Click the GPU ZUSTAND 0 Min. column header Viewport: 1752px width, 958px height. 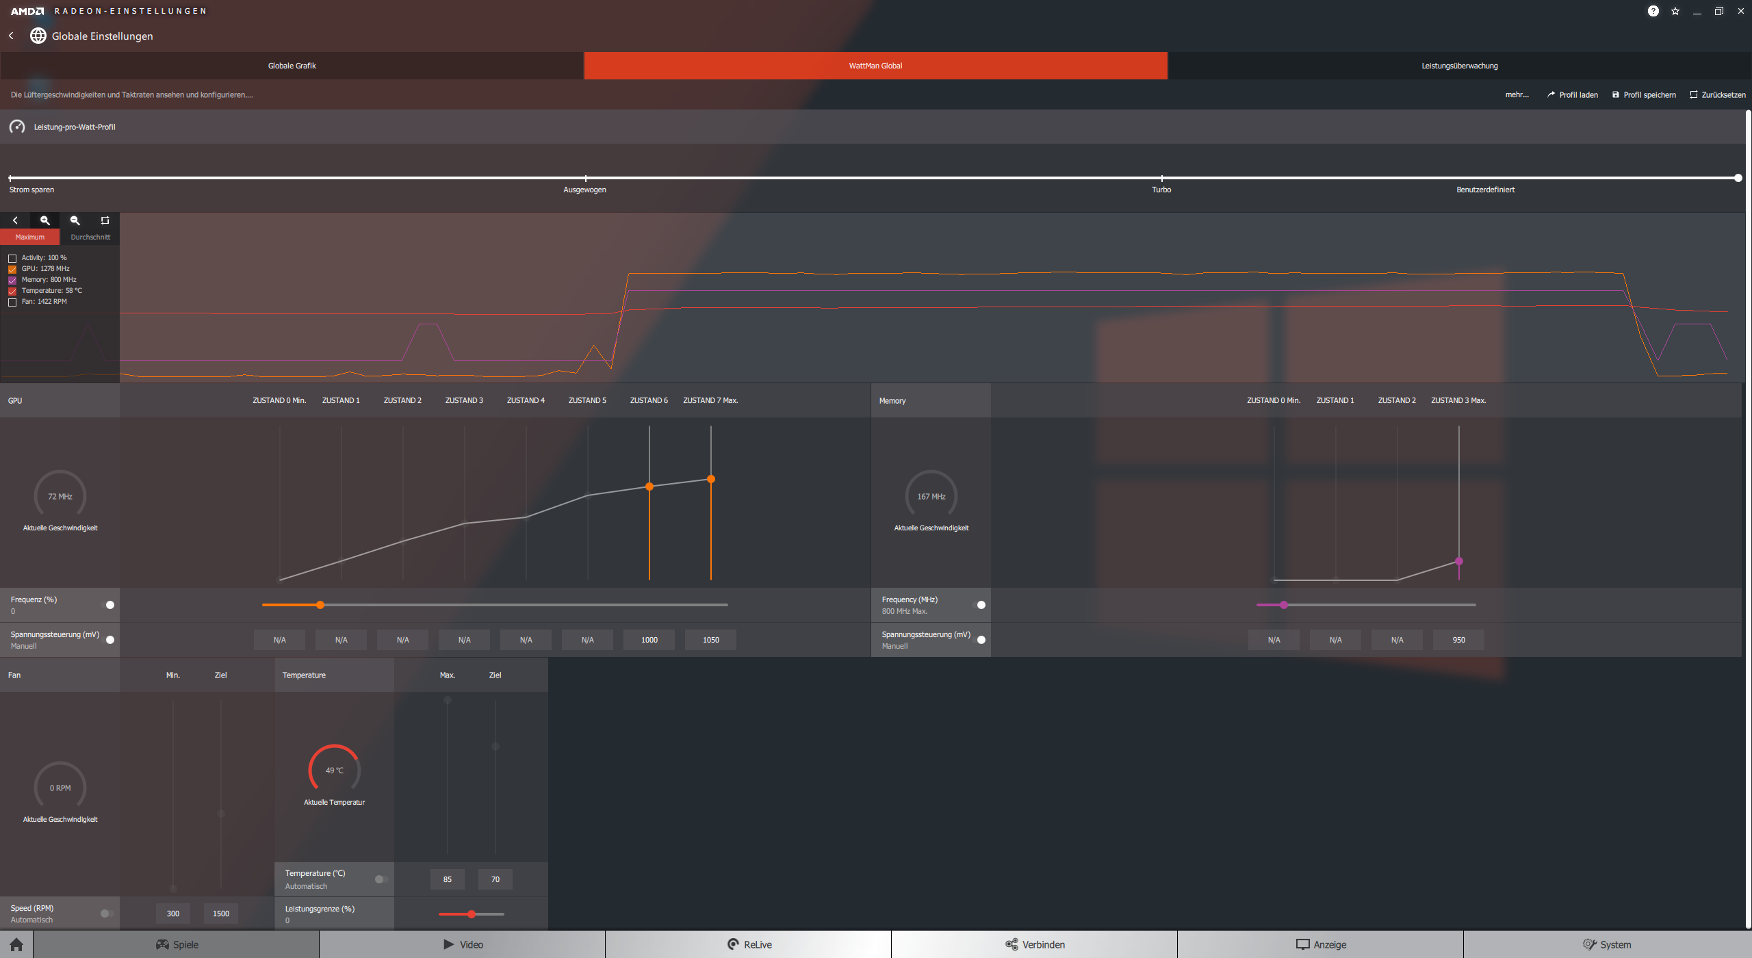[x=279, y=400]
